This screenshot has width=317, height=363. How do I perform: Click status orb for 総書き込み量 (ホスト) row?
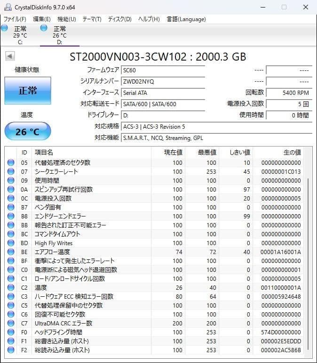pyautogui.click(x=11, y=341)
